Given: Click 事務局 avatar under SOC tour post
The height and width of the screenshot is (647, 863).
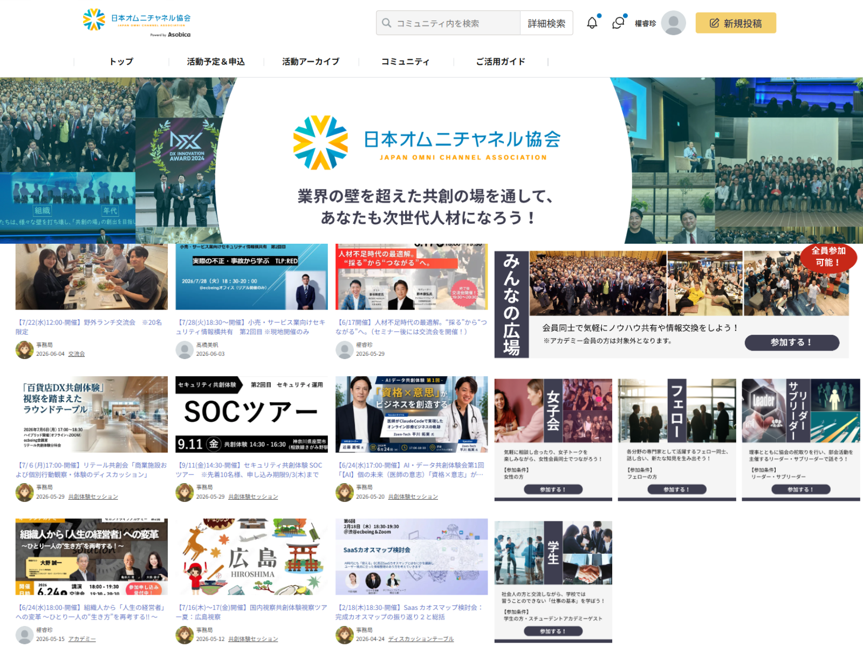Looking at the screenshot, I should [x=184, y=492].
